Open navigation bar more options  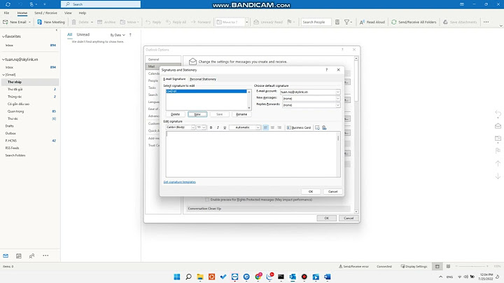coord(45,256)
